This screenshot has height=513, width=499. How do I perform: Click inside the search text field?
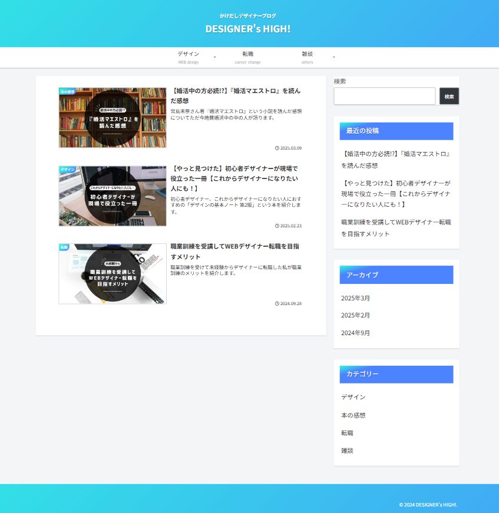coord(384,96)
